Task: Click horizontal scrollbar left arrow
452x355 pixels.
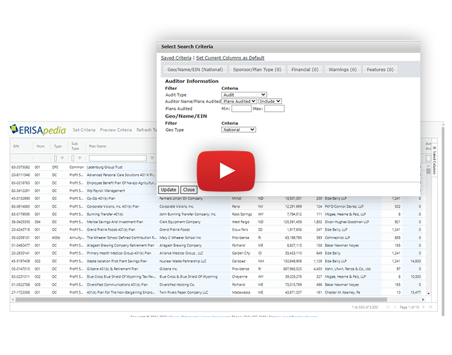Action: click(13, 299)
